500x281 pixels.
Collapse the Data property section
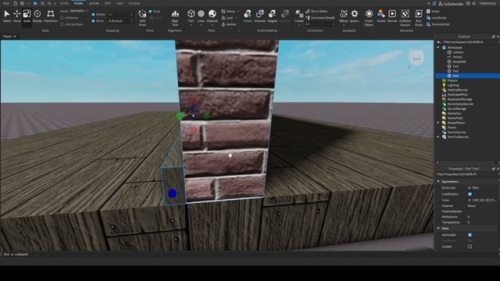(x=439, y=229)
